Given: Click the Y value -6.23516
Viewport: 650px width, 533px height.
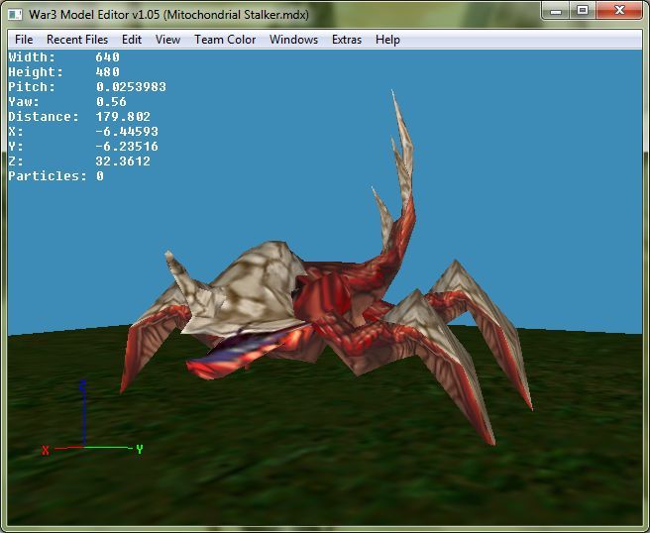Looking at the screenshot, I should tap(127, 147).
